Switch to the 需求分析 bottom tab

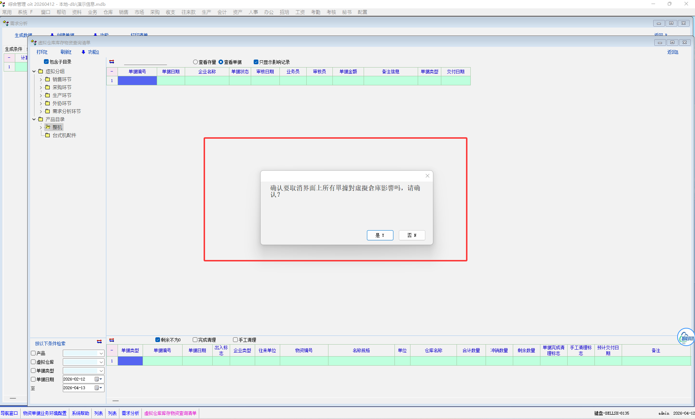(x=130, y=413)
